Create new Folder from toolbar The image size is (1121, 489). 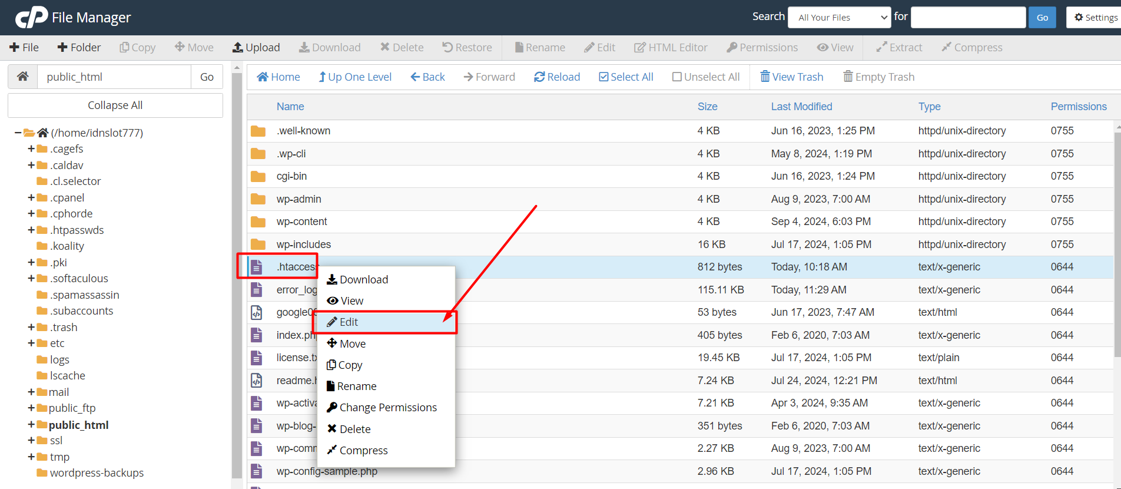click(x=79, y=47)
